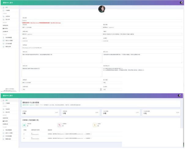Click the home icon in the settings page sidebar
The height and width of the screenshot is (150, 185).
[3, 7]
